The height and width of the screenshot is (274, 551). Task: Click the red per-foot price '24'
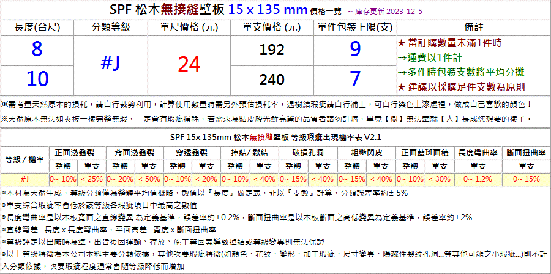189,65
